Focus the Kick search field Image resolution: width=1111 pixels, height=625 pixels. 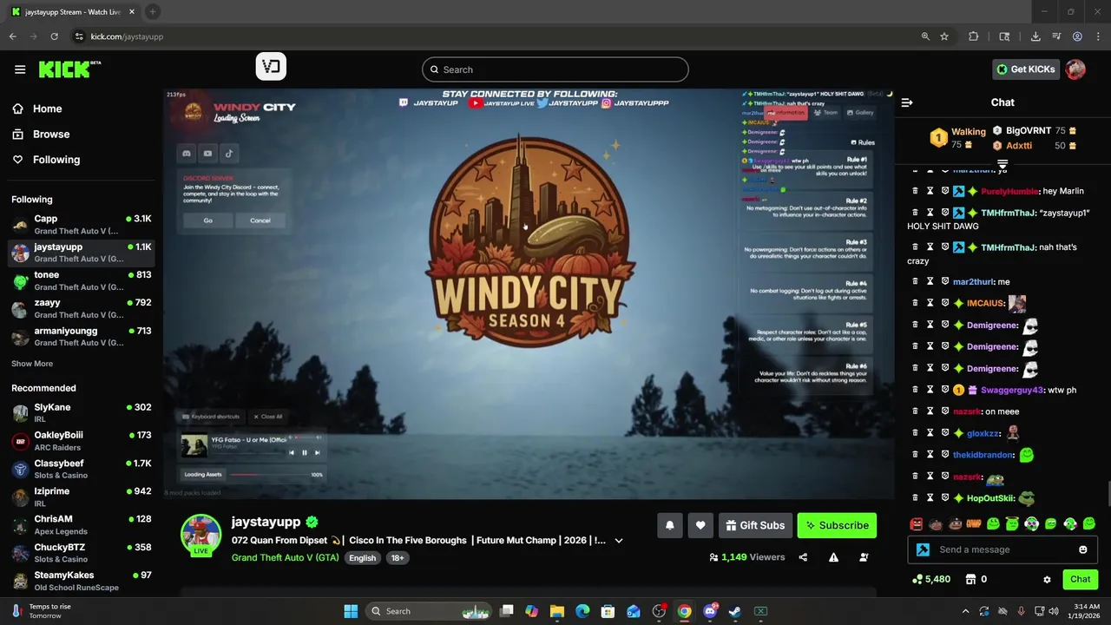[555, 69]
